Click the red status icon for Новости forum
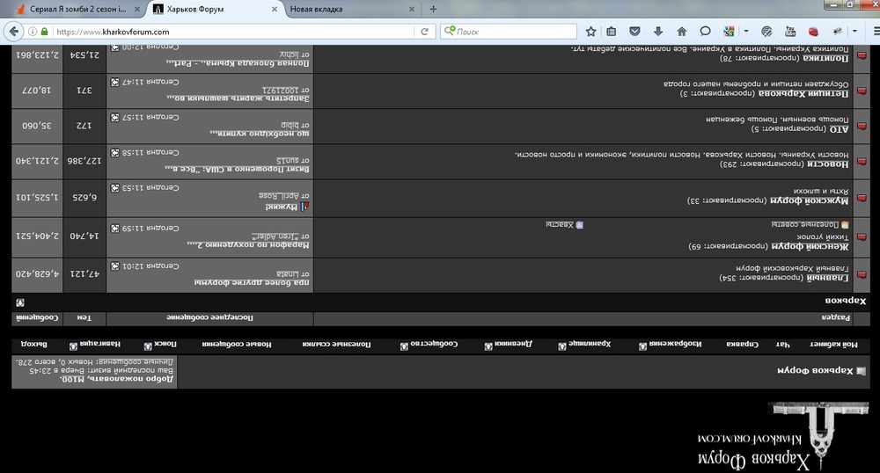The width and height of the screenshot is (880, 473). pyautogui.click(x=862, y=162)
